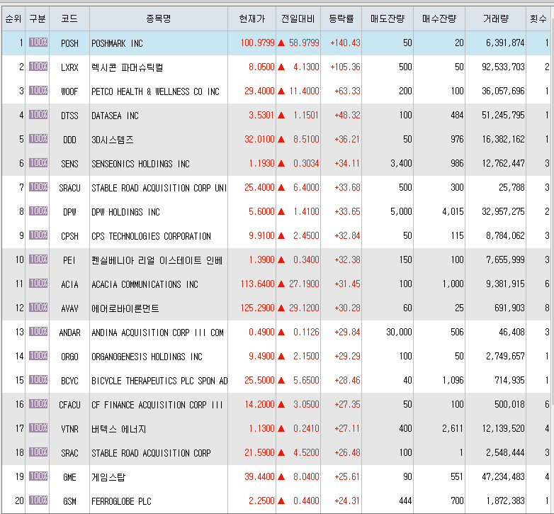The image size is (554, 514).
Task: Click the 100% badge in GME row
Action: point(38,476)
